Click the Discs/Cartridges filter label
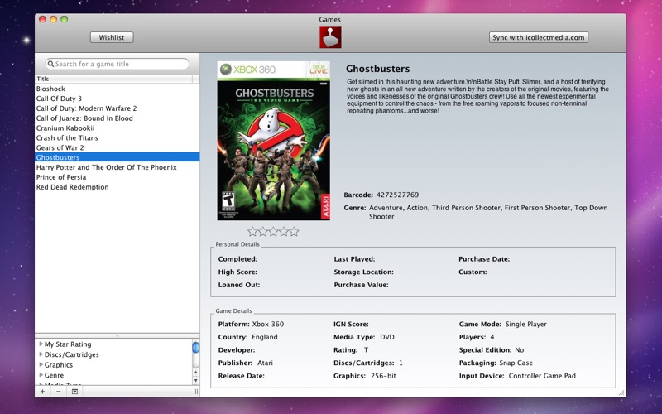This screenshot has height=414, width=662. [x=72, y=354]
